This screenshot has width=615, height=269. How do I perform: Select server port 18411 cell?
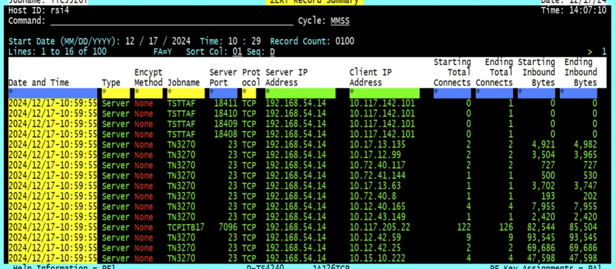pyautogui.click(x=225, y=103)
